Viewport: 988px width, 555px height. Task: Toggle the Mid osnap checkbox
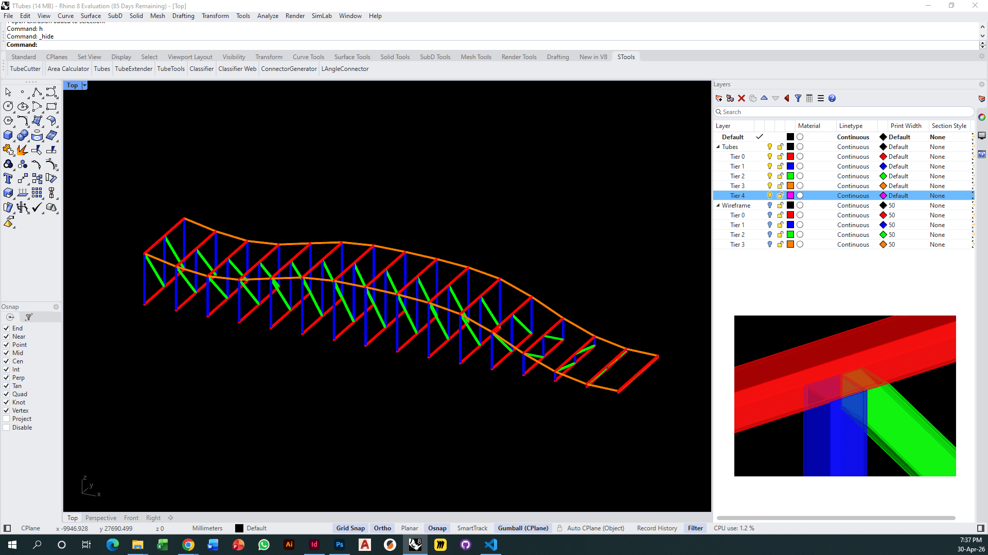click(7, 353)
